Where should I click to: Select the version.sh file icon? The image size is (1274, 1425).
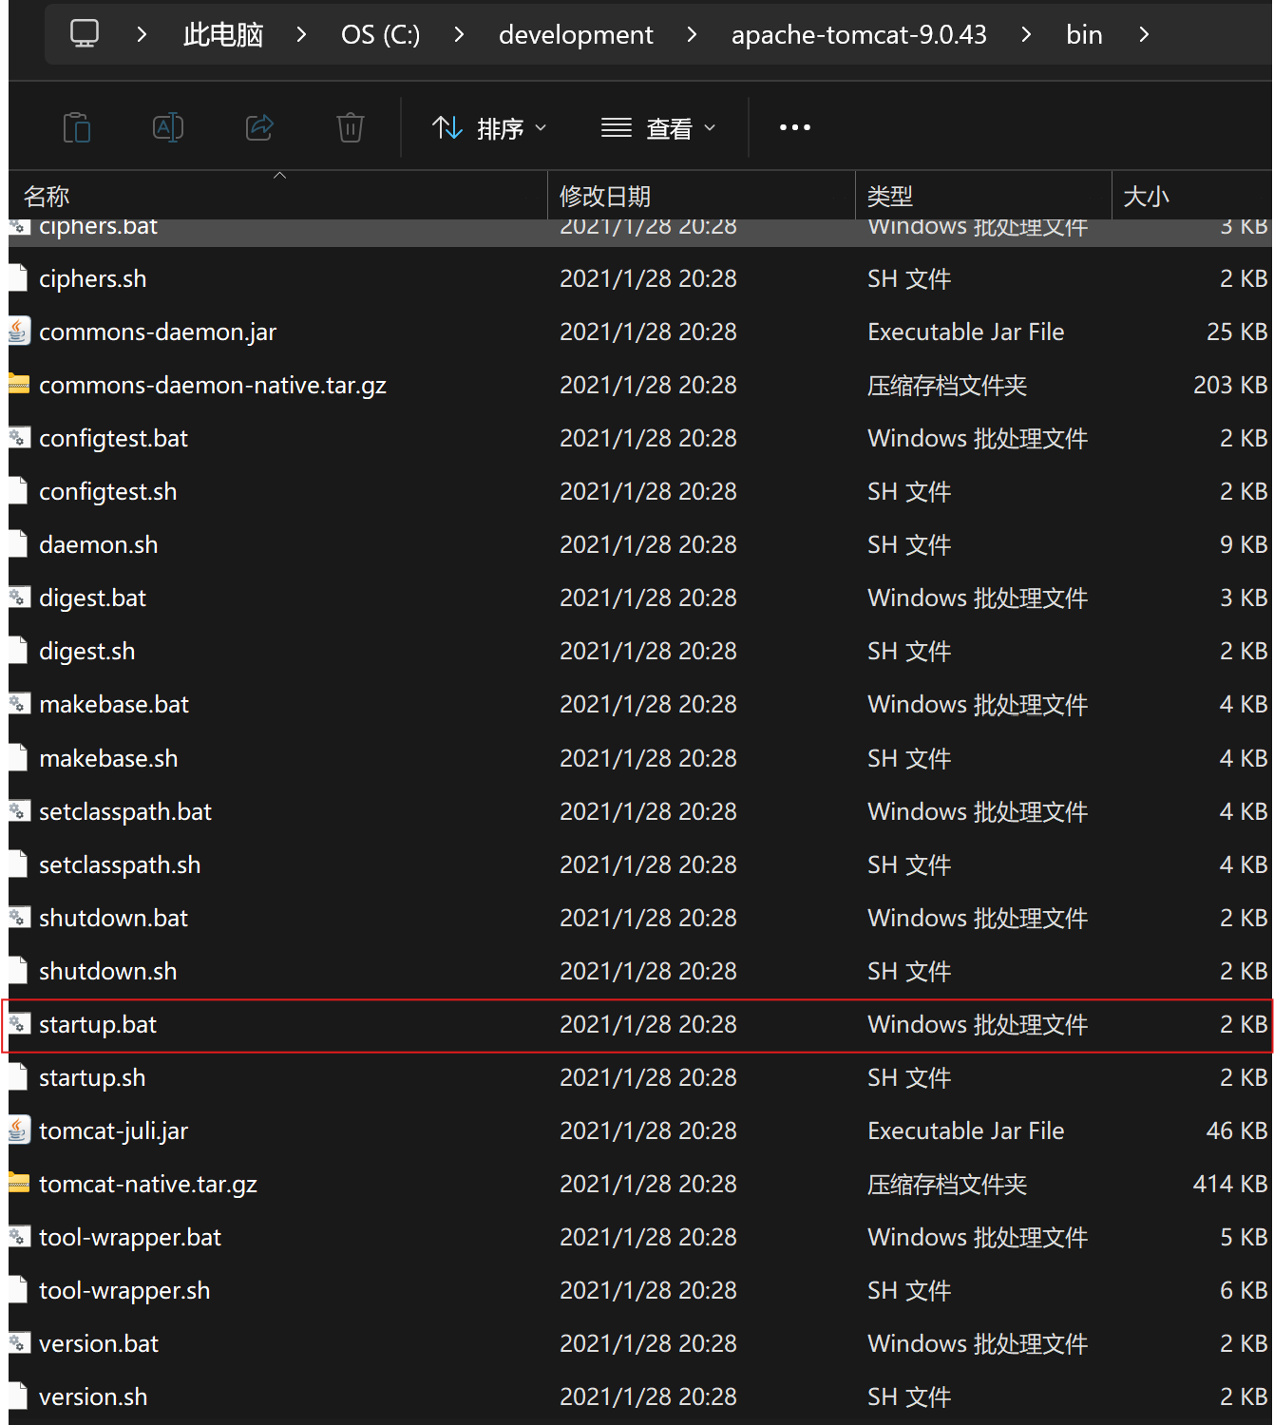(x=19, y=1396)
